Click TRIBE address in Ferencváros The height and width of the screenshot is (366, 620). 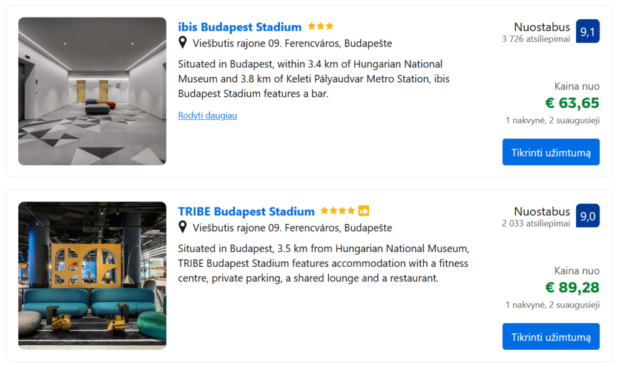click(292, 228)
